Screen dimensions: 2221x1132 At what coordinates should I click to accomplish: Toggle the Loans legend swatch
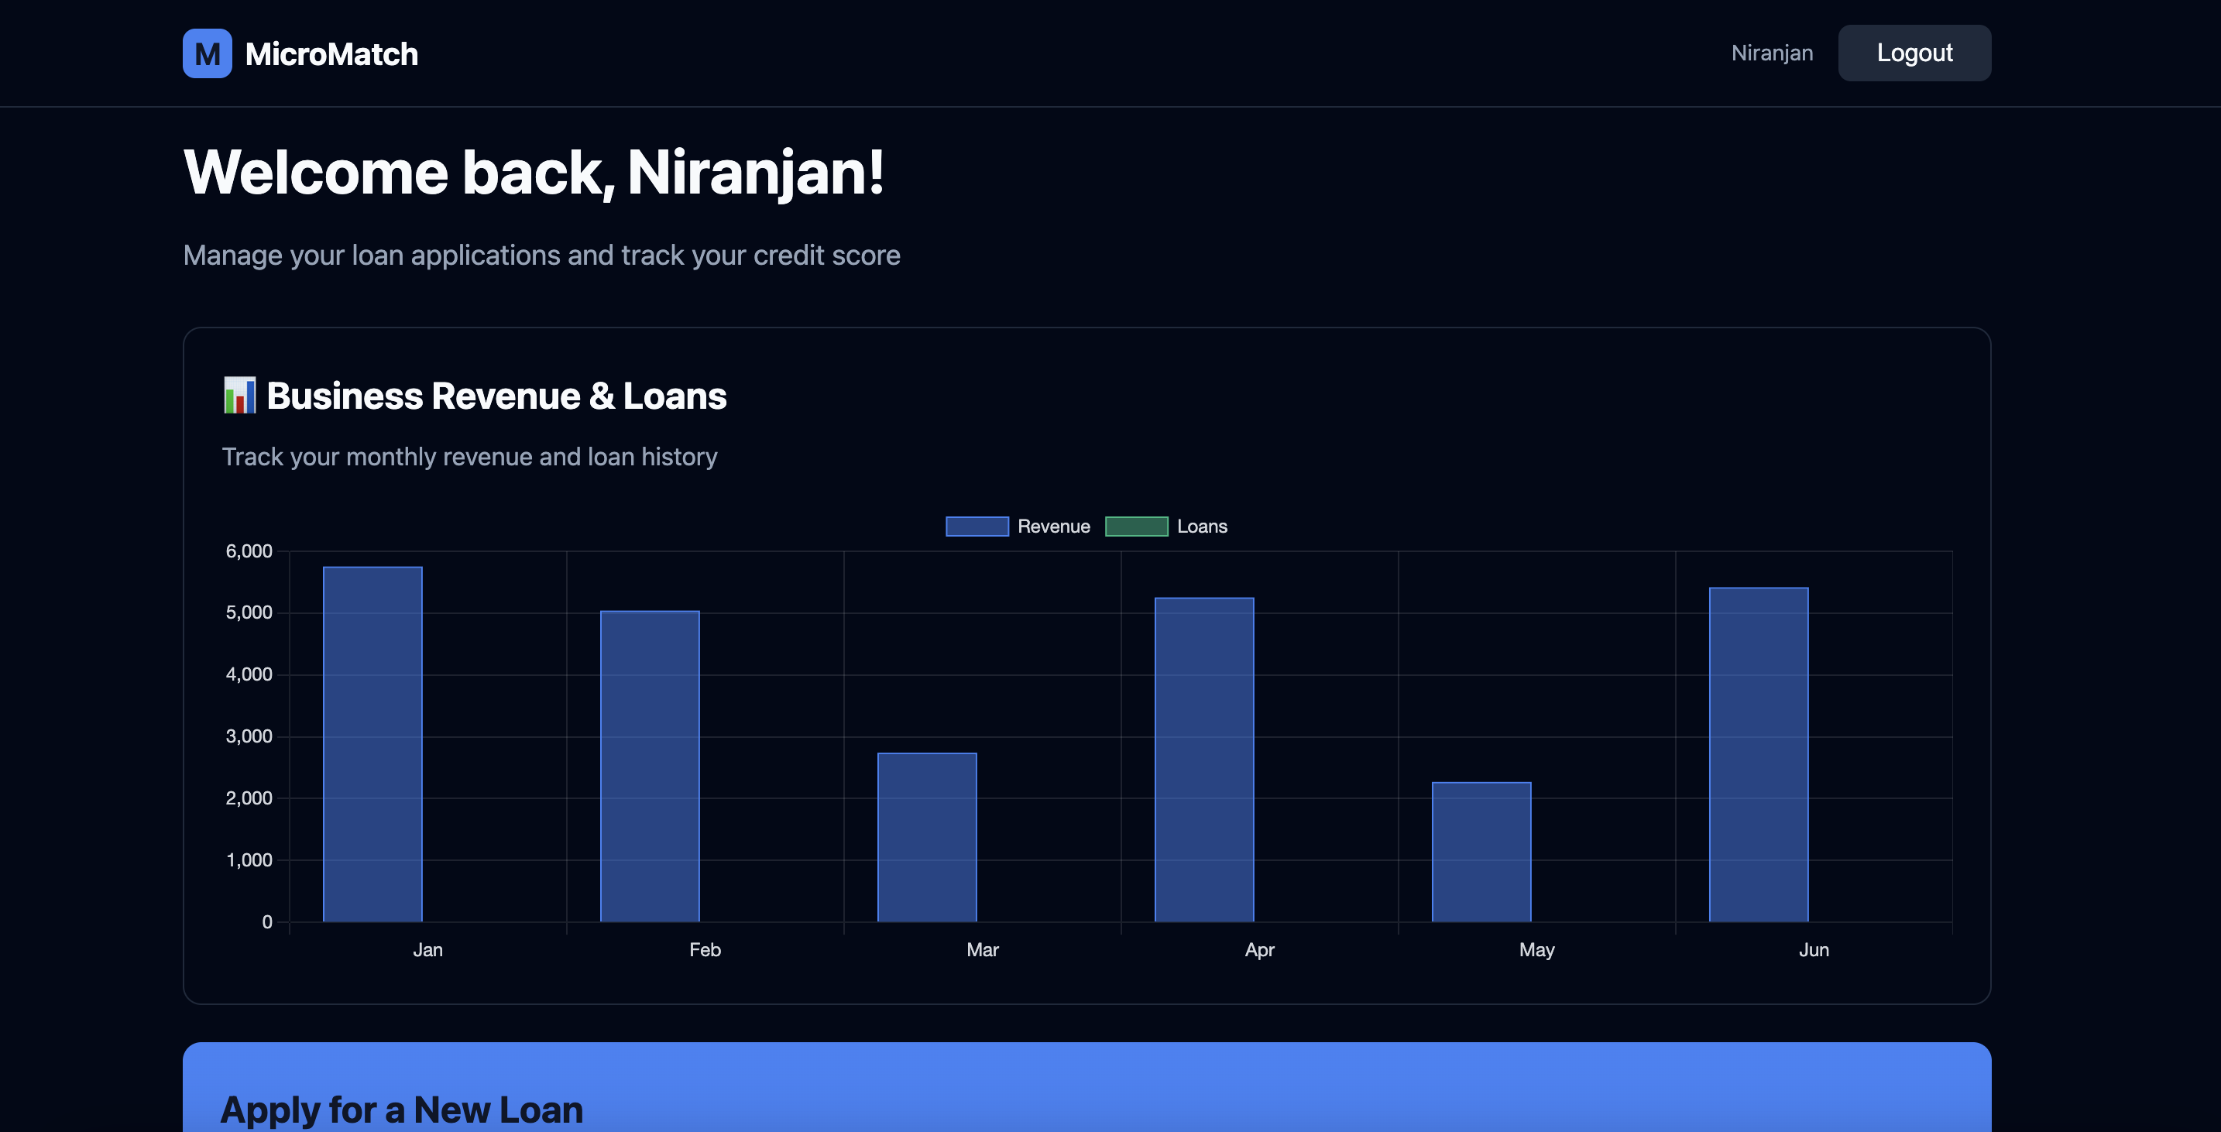pos(1135,527)
